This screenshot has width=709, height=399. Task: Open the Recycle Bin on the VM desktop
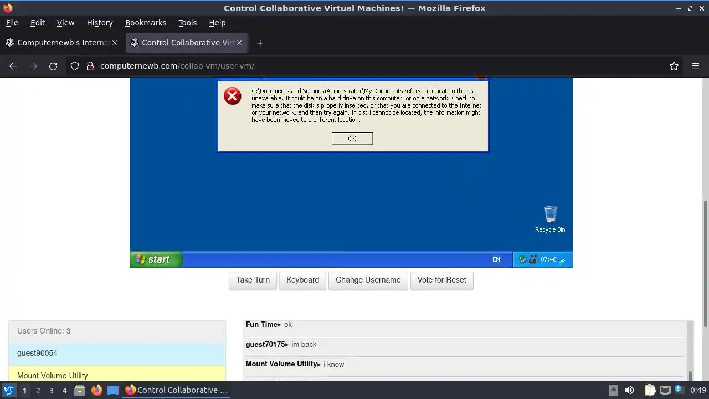(x=550, y=219)
